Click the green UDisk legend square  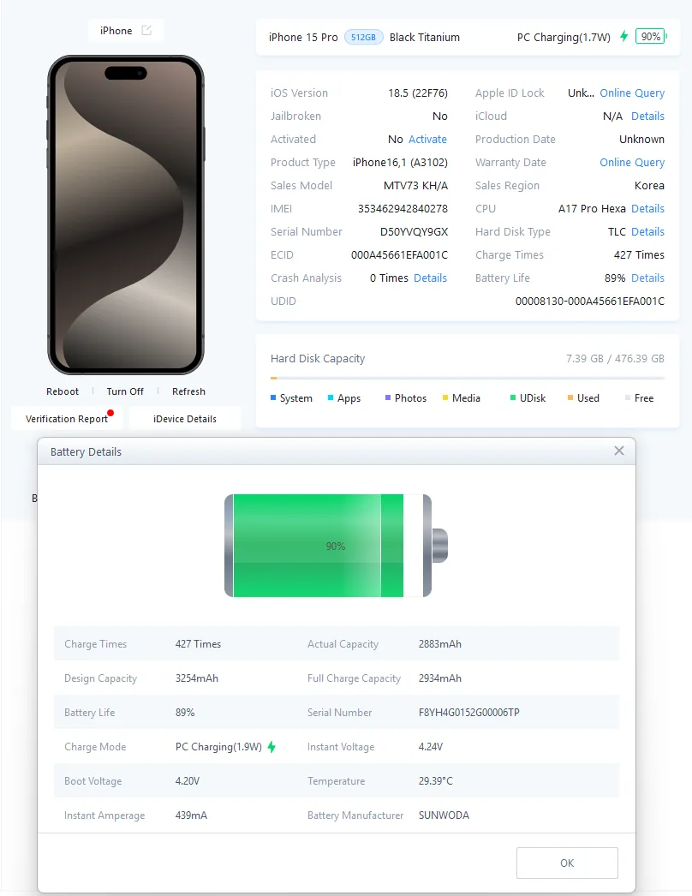[513, 397]
